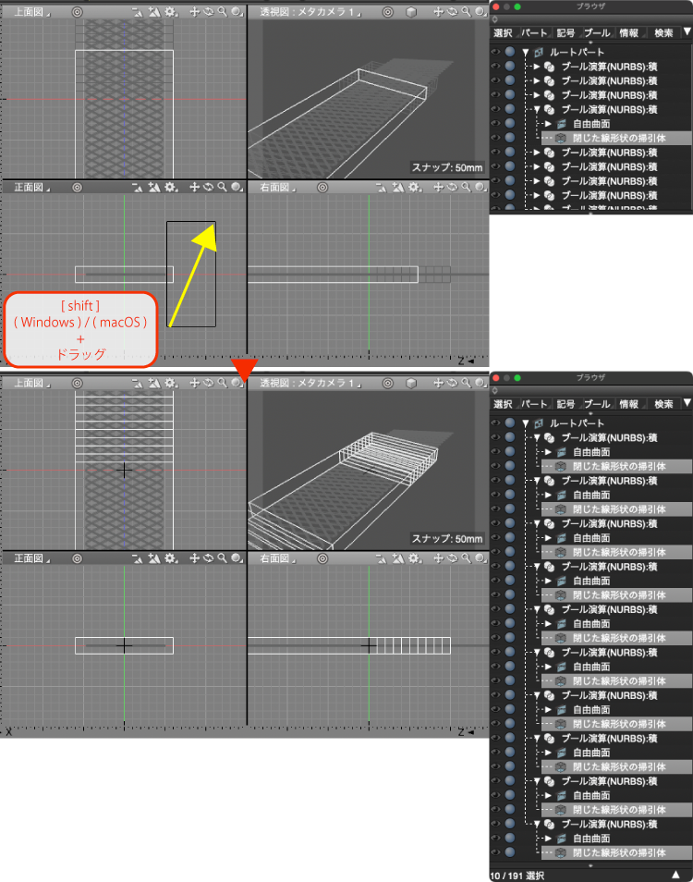
Task: Click the concentric-circle target icon in lower 右面図 header
Action: [x=322, y=558]
